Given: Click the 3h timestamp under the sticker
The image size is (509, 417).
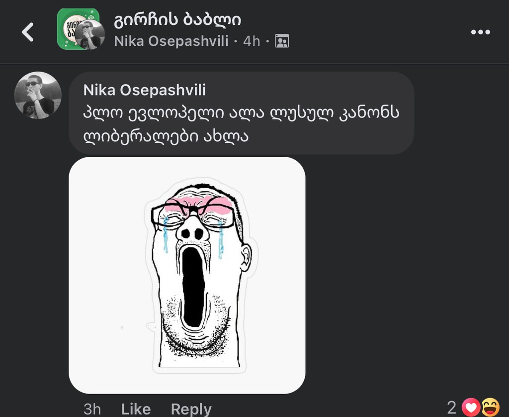Looking at the screenshot, I should 91,408.
